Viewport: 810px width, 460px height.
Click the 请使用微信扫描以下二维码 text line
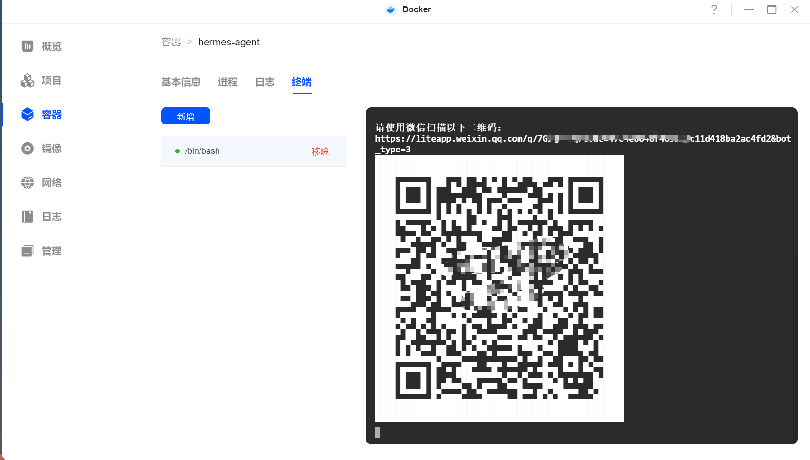pyautogui.click(x=438, y=127)
